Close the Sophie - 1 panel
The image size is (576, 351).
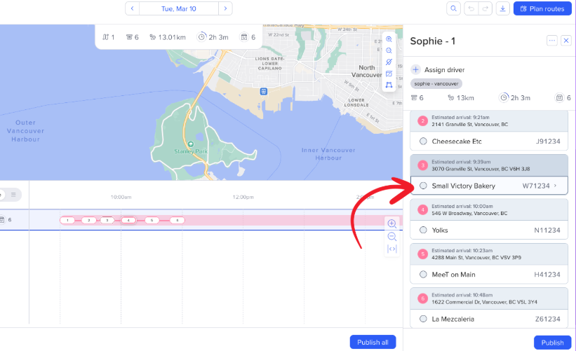[566, 41]
